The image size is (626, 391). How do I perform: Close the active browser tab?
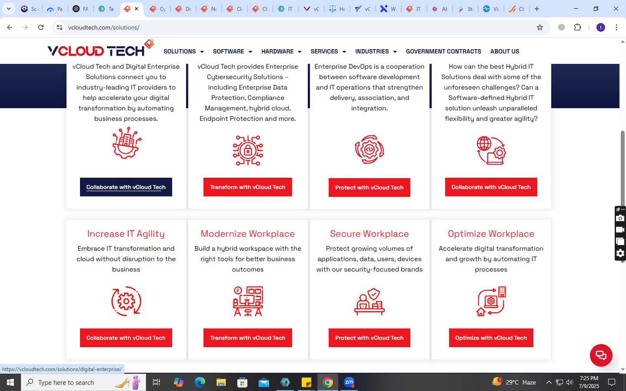(x=137, y=9)
